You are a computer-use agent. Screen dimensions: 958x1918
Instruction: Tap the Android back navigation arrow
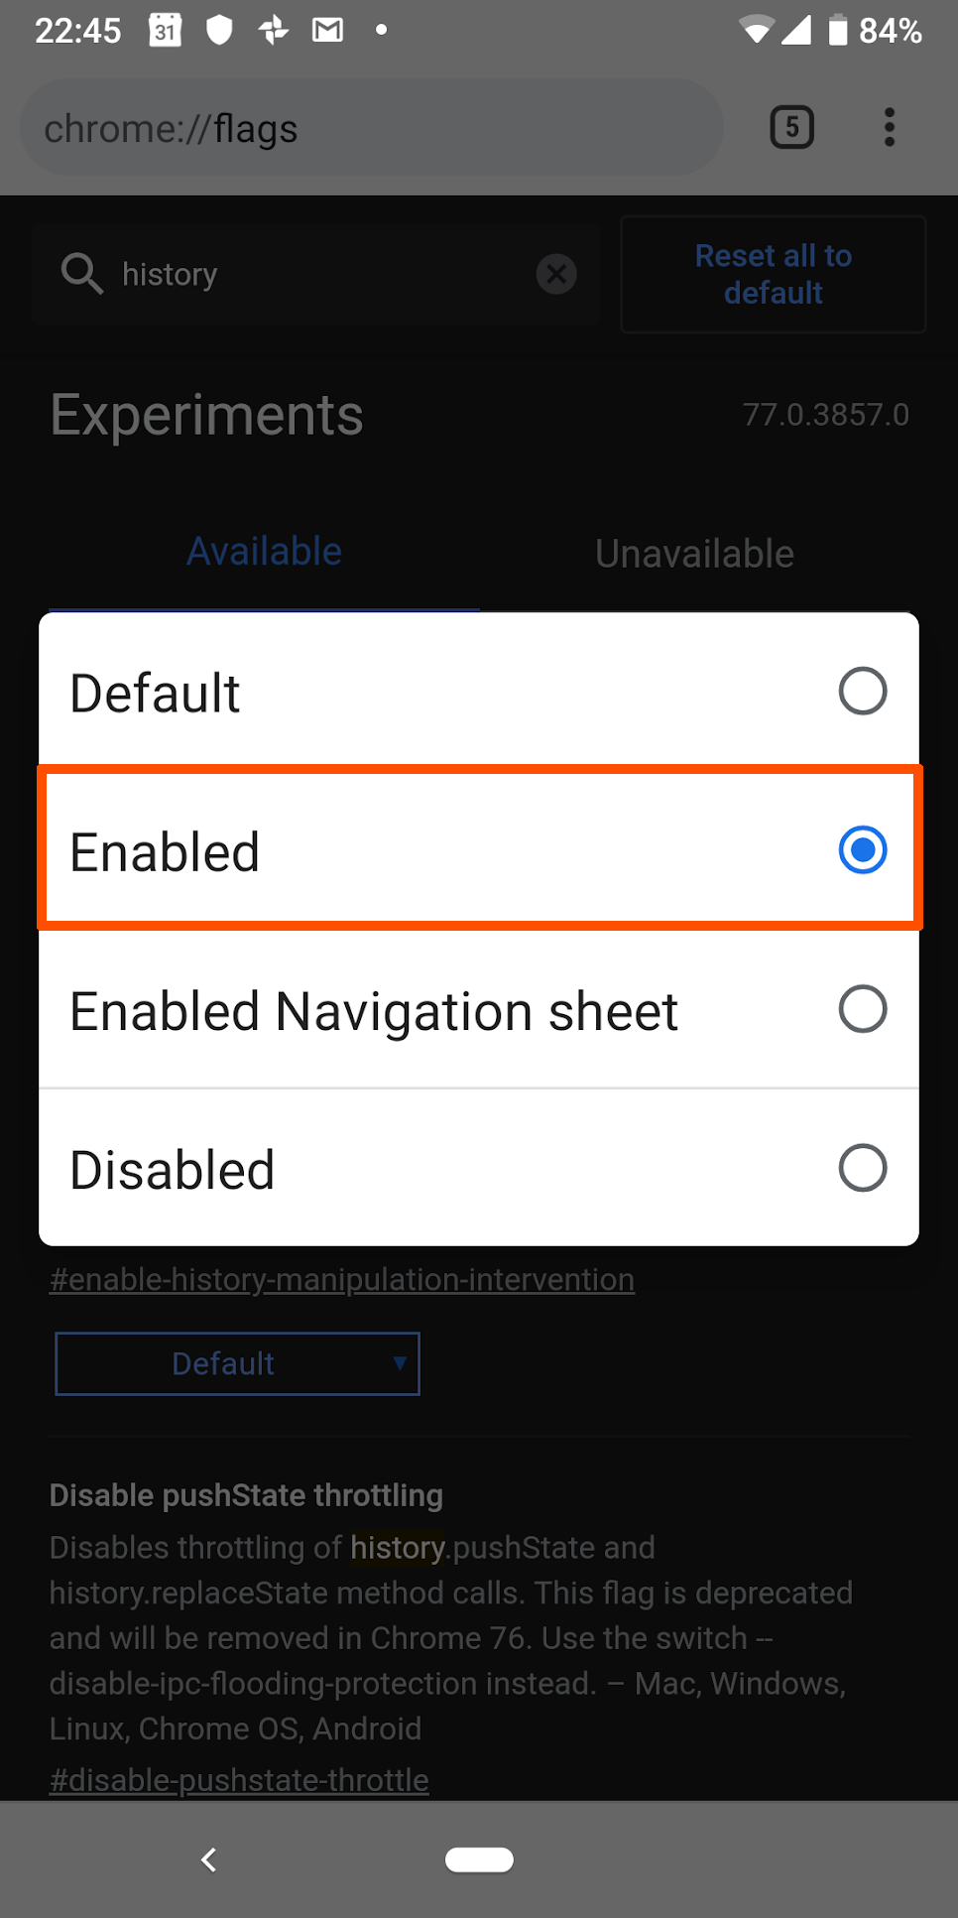[x=208, y=1859]
